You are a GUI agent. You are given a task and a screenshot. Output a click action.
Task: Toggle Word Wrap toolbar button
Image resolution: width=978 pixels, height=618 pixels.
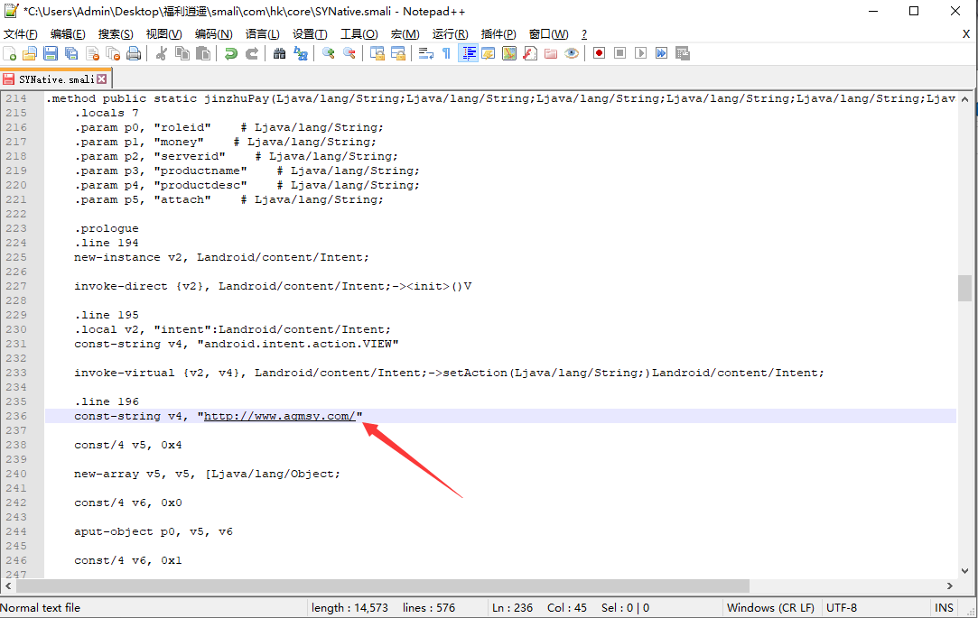click(x=426, y=54)
